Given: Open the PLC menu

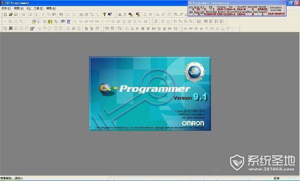Looking at the screenshot, I should (x=28, y=8).
